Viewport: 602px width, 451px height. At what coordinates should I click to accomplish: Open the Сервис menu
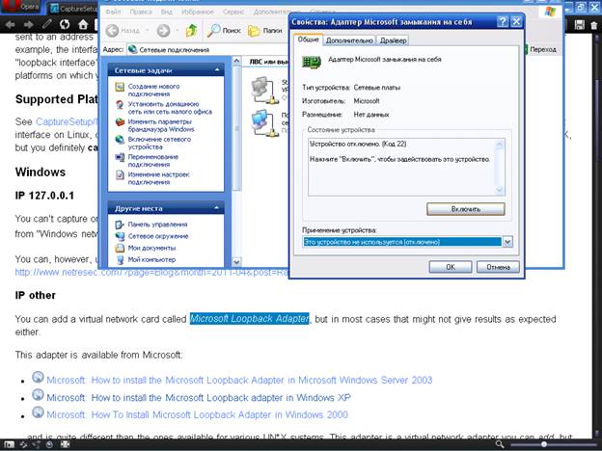pos(233,12)
